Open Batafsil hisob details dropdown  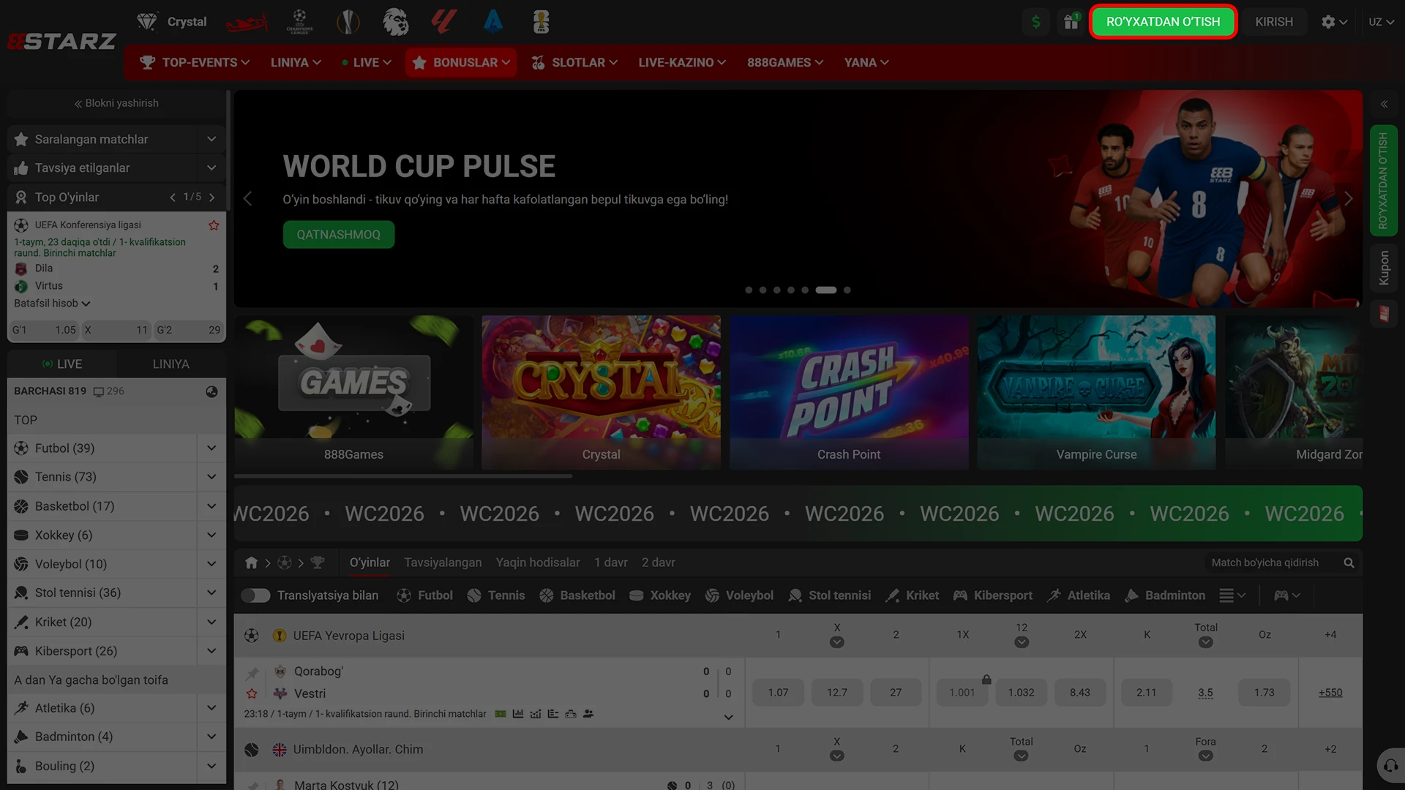point(52,304)
